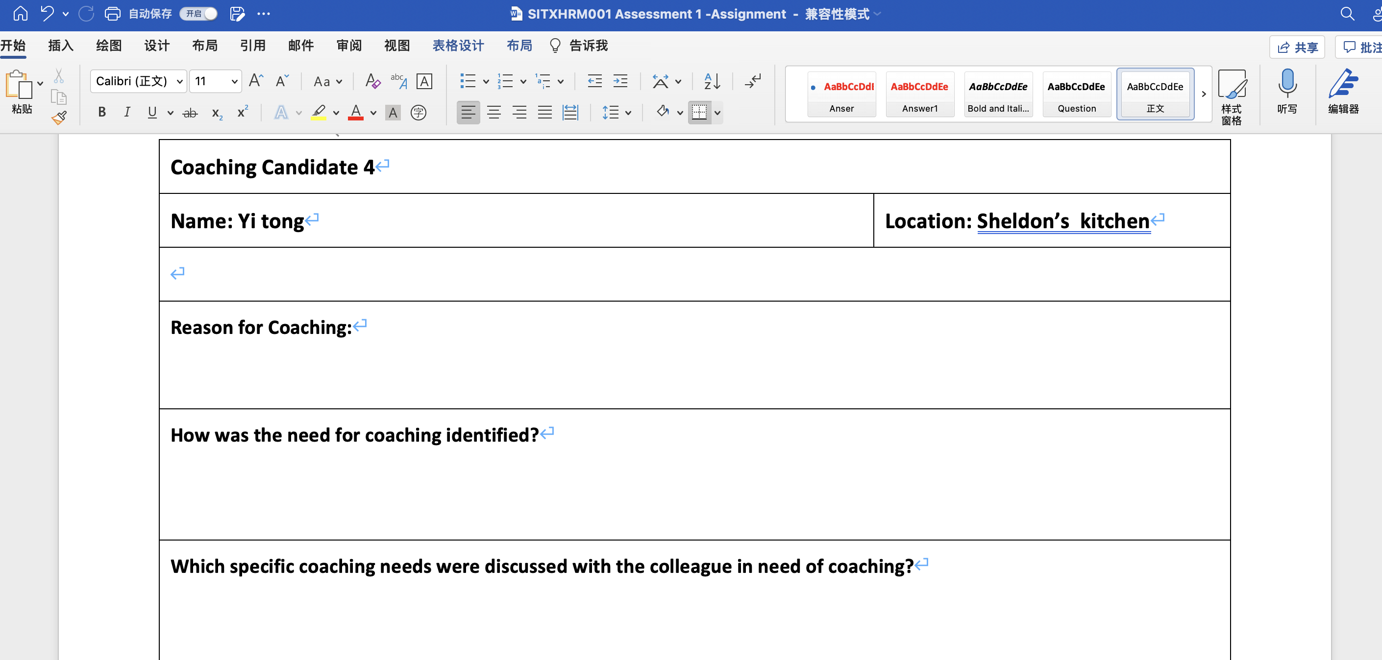
Task: Click the Home icon in title bar
Action: [x=21, y=13]
